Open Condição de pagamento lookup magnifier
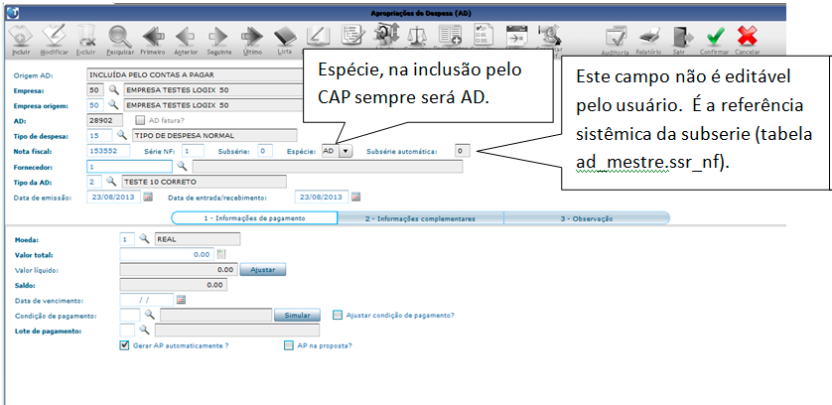This screenshot has height=405, width=832. point(150,315)
